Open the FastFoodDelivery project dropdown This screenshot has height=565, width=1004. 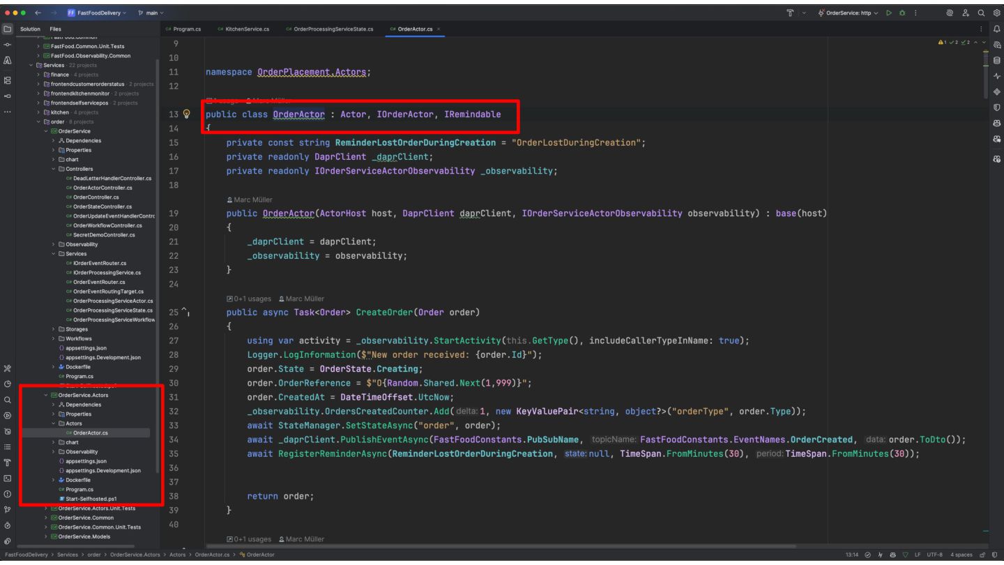96,13
